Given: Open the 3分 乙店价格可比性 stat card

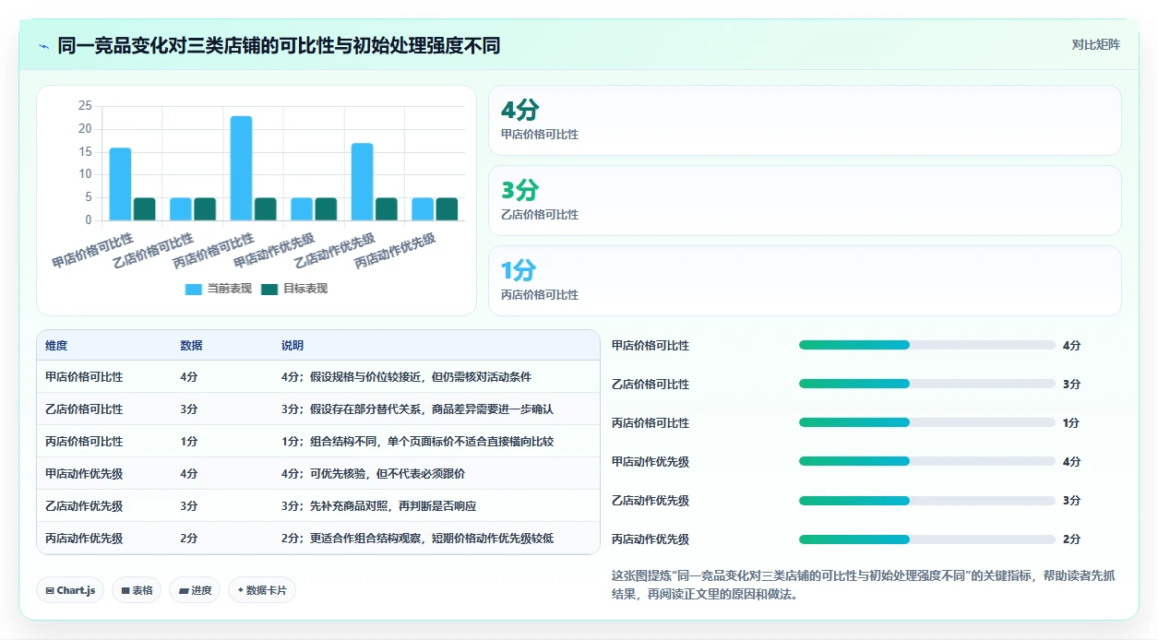Looking at the screenshot, I should coord(805,201).
